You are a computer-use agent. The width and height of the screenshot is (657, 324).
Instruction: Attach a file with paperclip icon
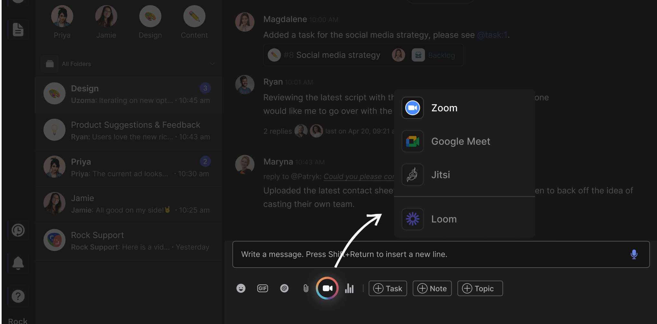[x=306, y=288]
